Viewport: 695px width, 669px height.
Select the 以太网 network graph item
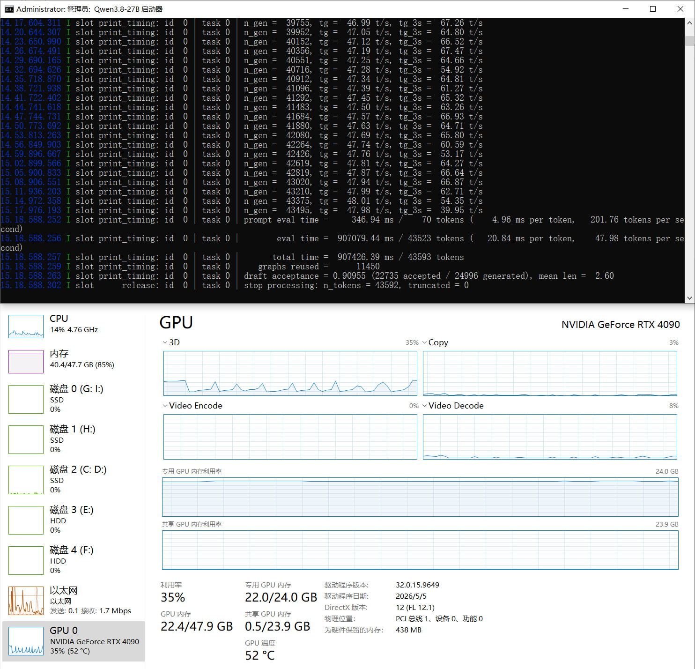[74, 600]
